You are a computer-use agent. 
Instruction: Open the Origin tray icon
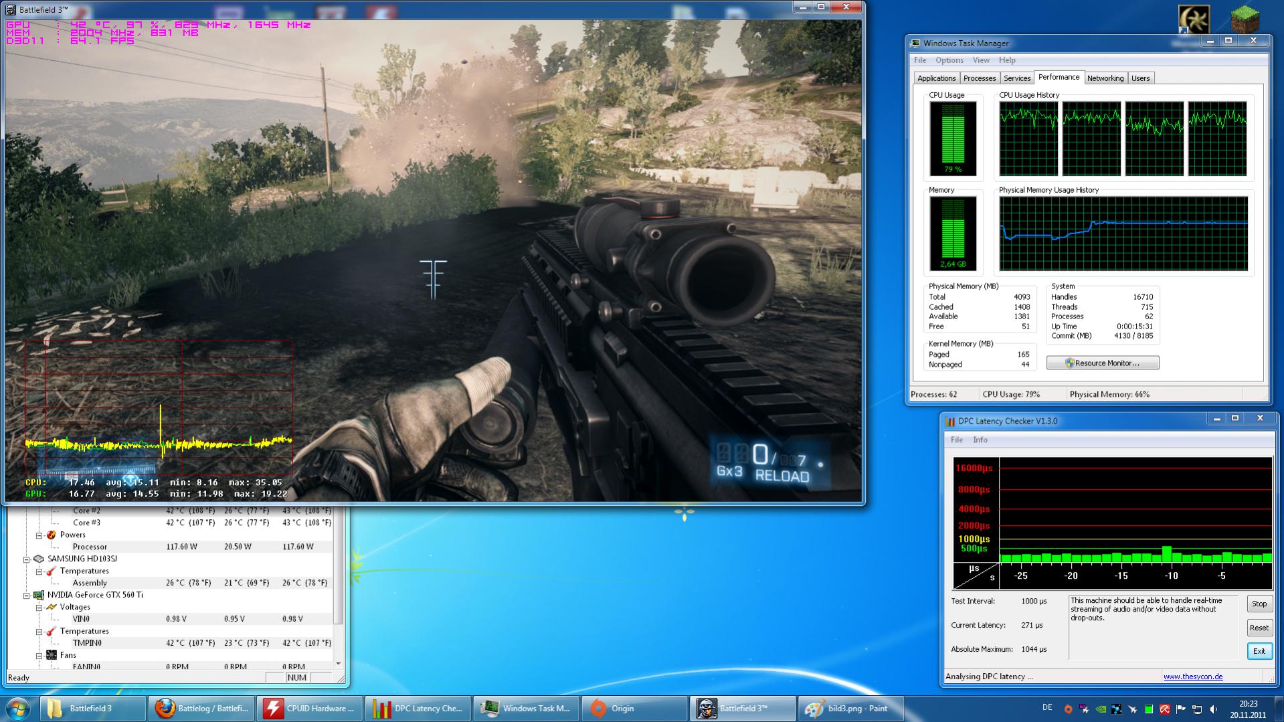click(x=1068, y=709)
